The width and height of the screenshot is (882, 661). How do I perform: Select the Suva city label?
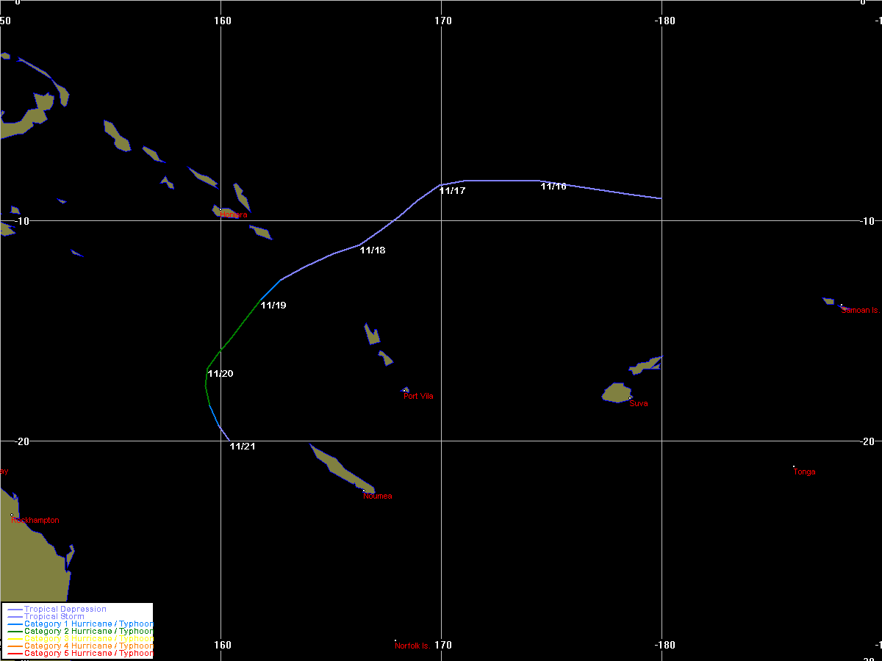click(639, 403)
